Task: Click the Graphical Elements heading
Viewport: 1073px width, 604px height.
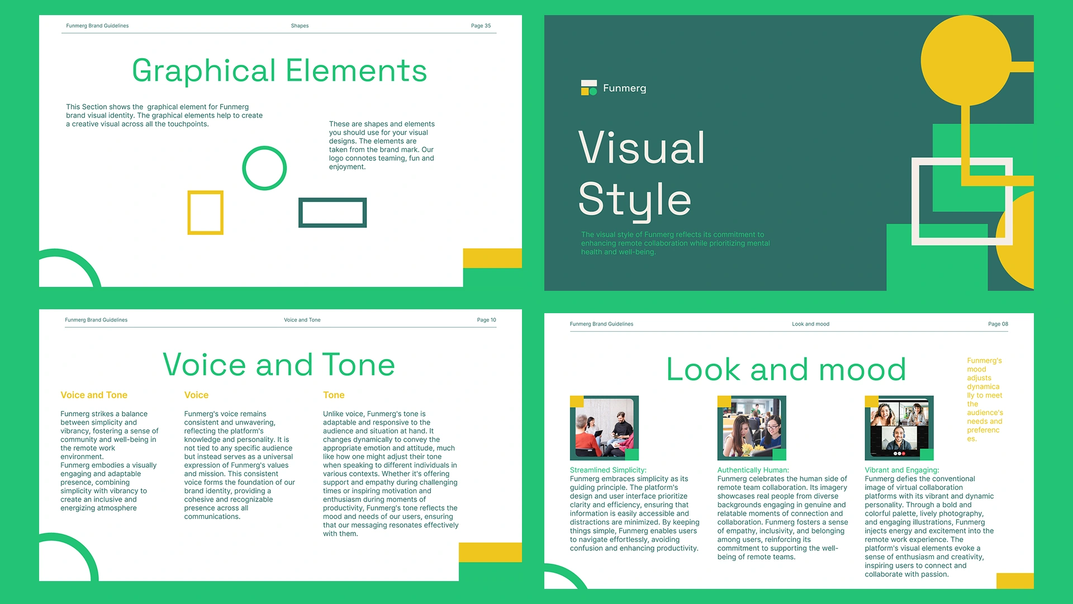Action: [x=279, y=71]
